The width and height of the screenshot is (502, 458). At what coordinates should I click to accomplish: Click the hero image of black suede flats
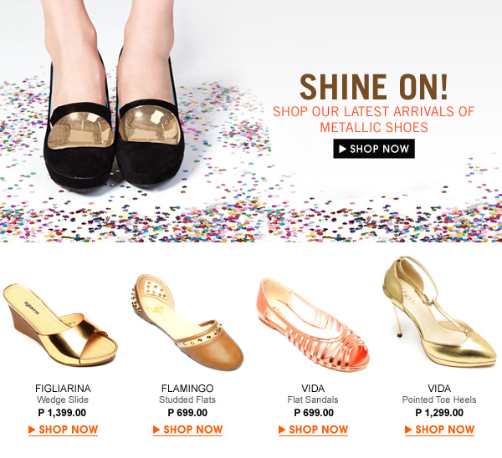(114, 96)
